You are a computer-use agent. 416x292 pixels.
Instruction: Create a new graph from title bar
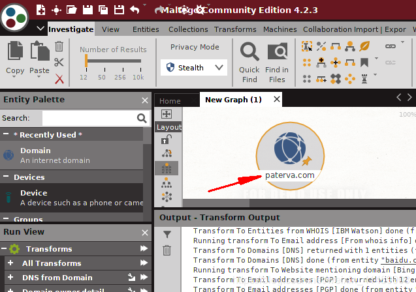[40, 10]
